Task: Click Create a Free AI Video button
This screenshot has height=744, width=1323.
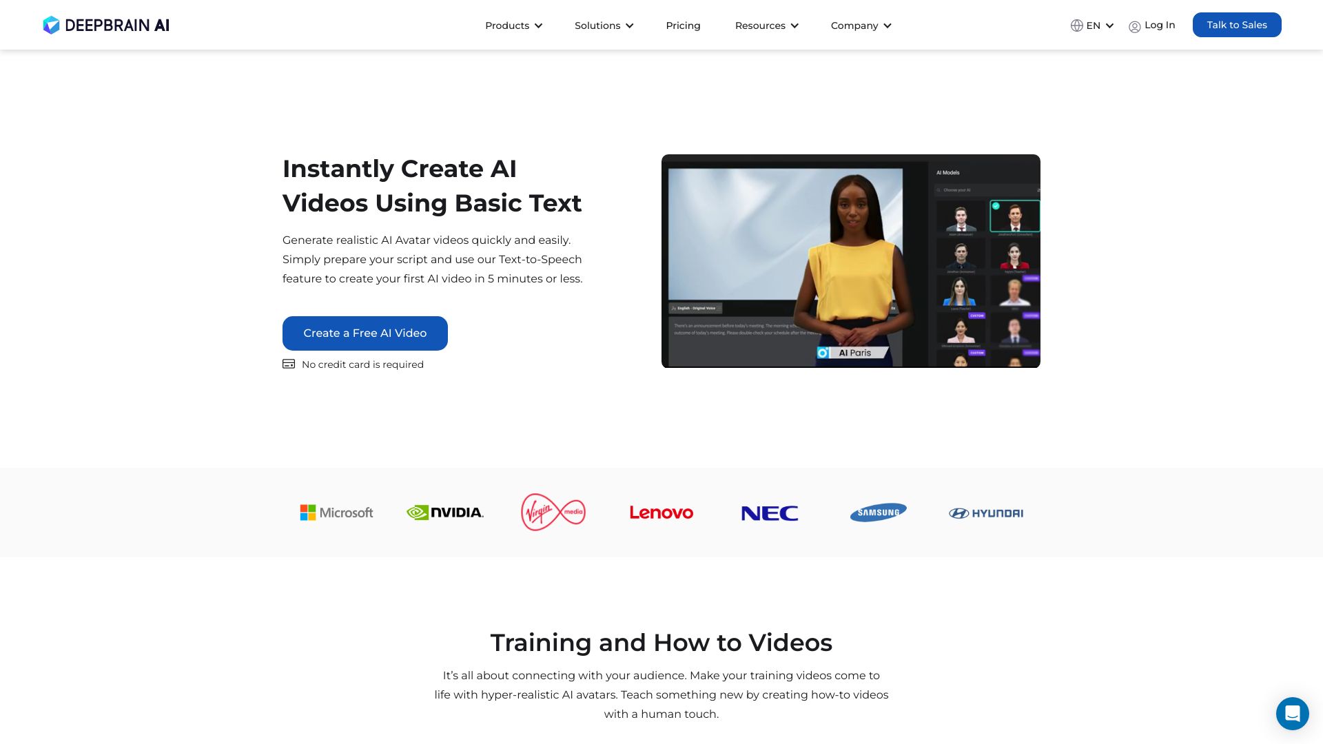Action: tap(365, 333)
